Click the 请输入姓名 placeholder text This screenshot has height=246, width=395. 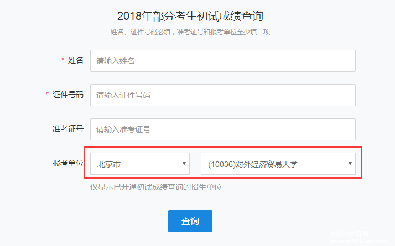coord(116,61)
